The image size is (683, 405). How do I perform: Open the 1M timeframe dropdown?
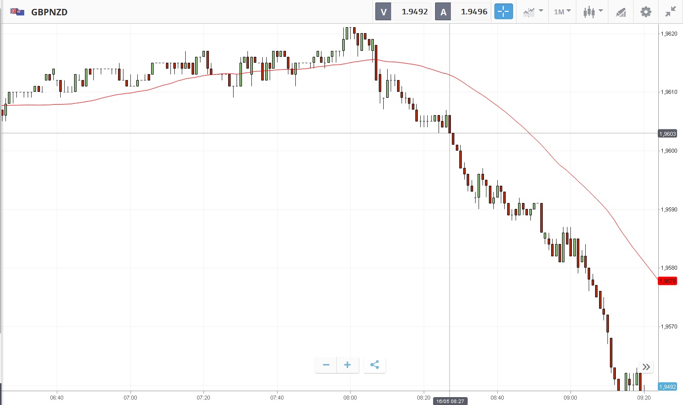[562, 12]
